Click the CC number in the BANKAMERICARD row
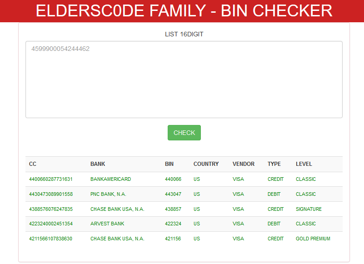This screenshot has height=264, width=364. click(51, 179)
